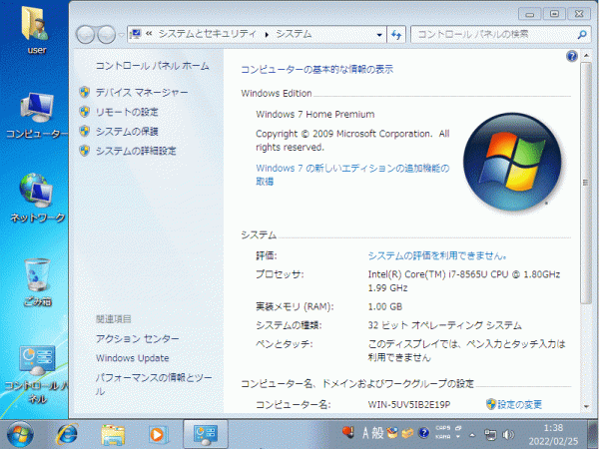The image size is (599, 449).
Task: Open コントロール パネル ホーム link
Action: [x=153, y=66]
